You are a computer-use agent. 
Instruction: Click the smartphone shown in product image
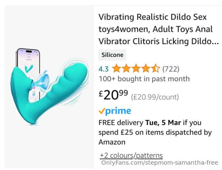[28, 74]
